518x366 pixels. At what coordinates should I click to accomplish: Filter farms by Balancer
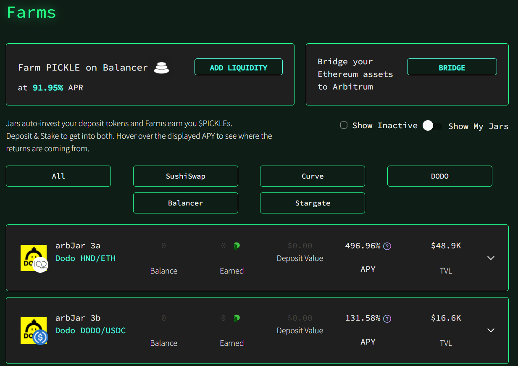[186, 203]
